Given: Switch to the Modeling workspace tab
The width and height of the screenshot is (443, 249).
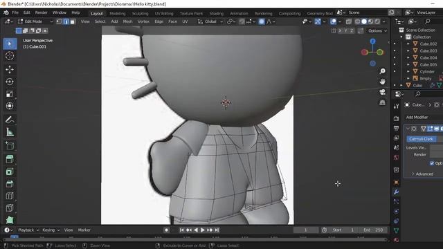Looking at the screenshot, I should 118,14.
